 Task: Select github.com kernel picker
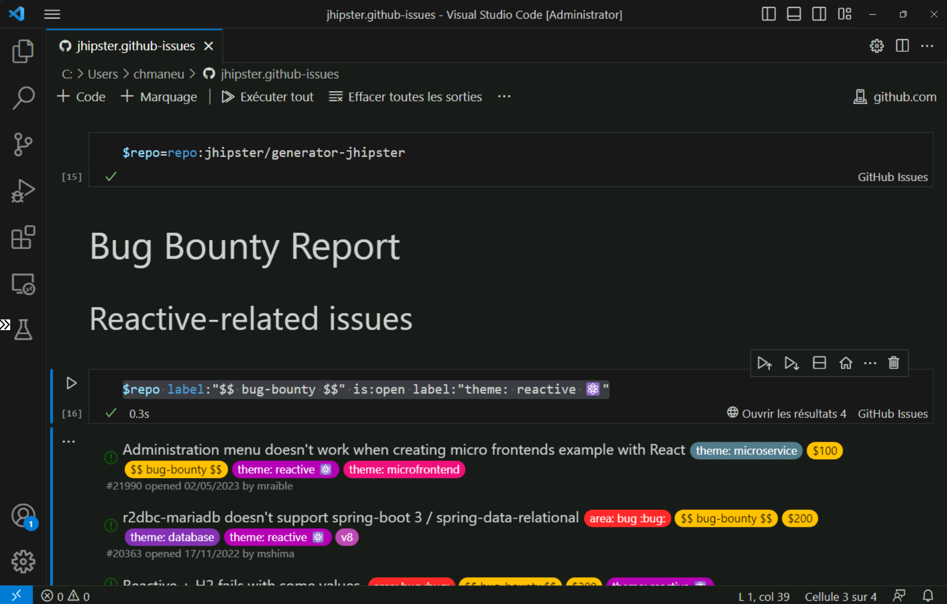[895, 97]
